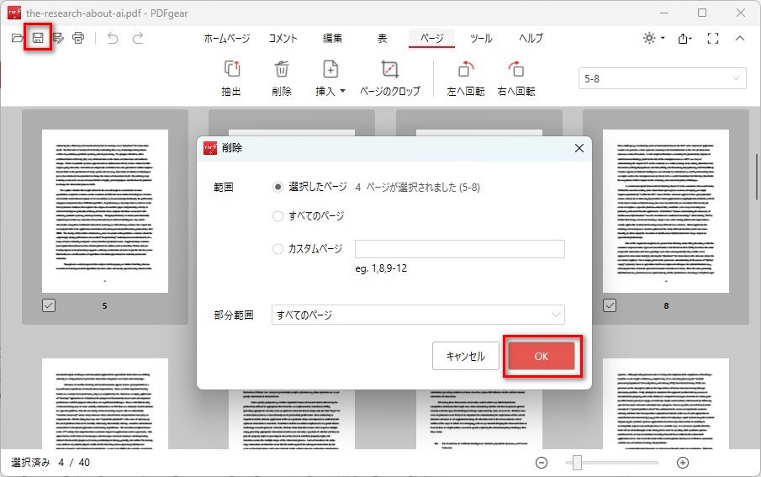
Task: Click the 抽出 extract pages icon
Action: tap(231, 69)
